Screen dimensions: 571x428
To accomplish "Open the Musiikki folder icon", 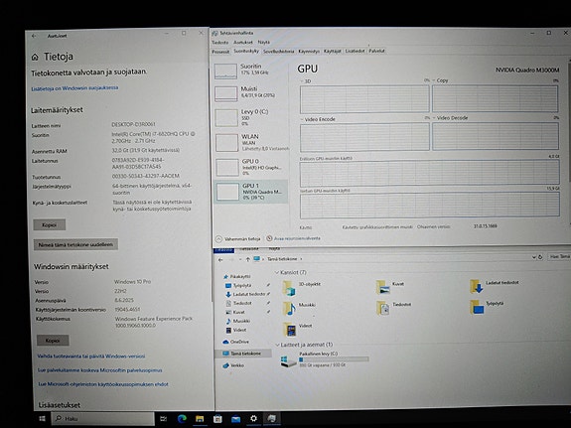I will pos(290,308).
